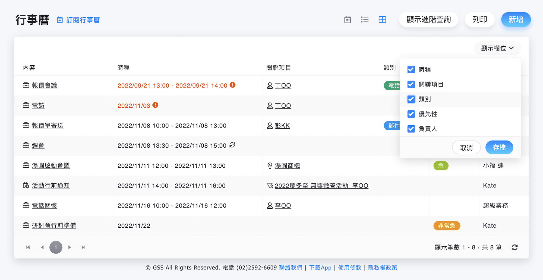
Task: Click the 隱私權政策 footer link
Action: tap(383, 268)
